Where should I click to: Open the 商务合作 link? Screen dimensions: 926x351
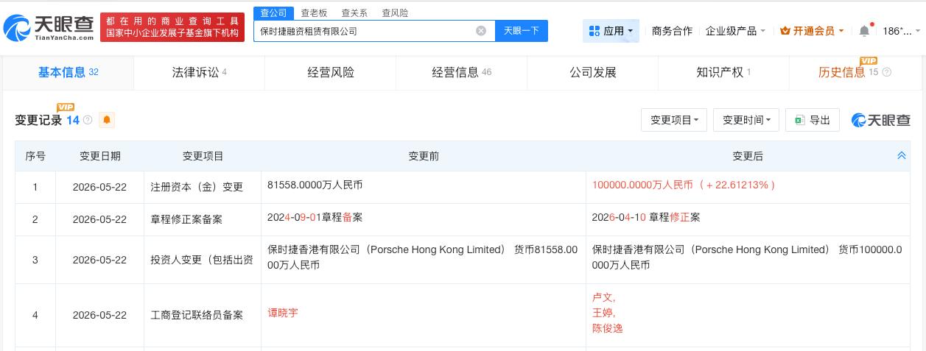672,31
